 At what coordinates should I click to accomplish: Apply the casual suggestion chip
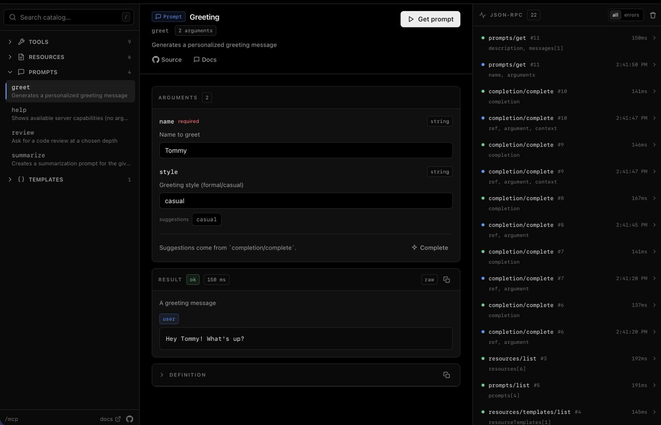[x=207, y=219]
